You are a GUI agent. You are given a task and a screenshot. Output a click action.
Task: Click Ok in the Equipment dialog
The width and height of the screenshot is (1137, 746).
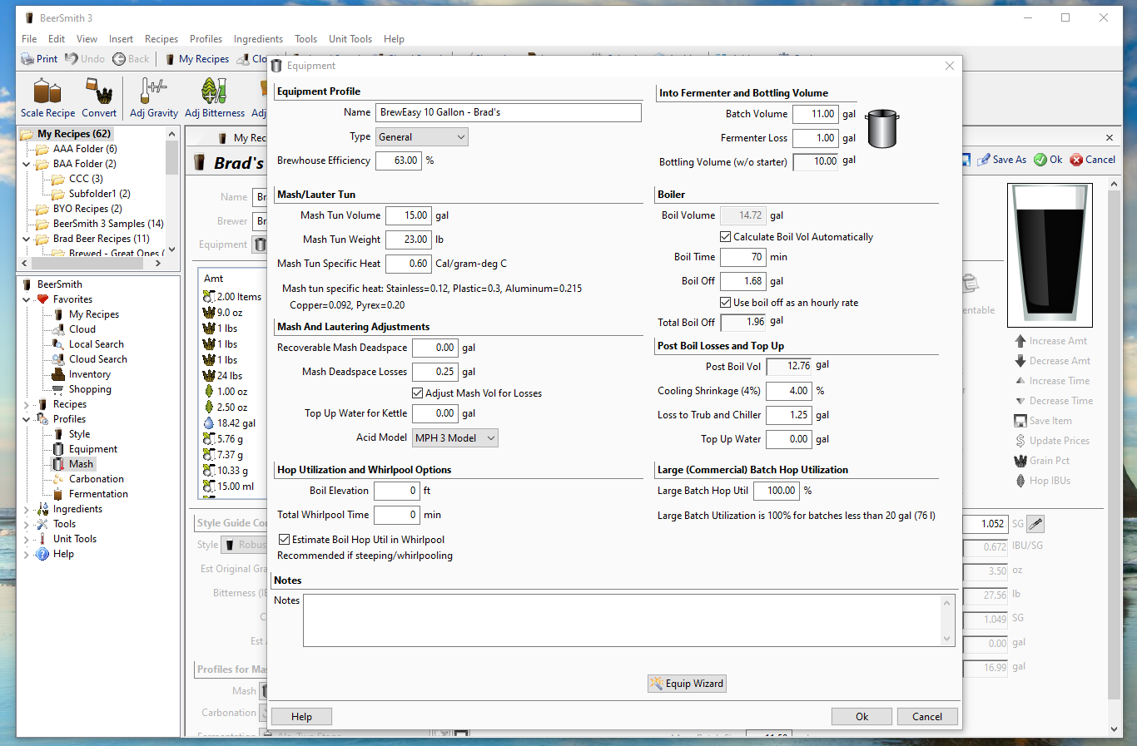pyautogui.click(x=861, y=717)
